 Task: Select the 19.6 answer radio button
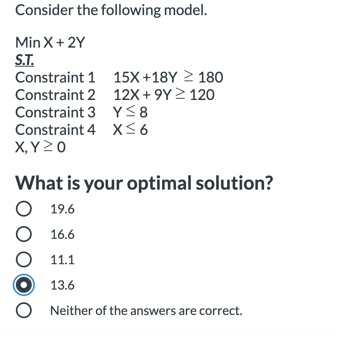[x=24, y=208]
